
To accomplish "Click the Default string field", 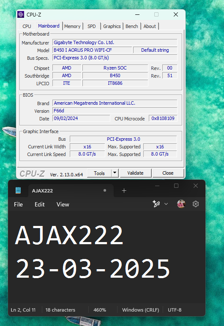I will click(155, 50).
